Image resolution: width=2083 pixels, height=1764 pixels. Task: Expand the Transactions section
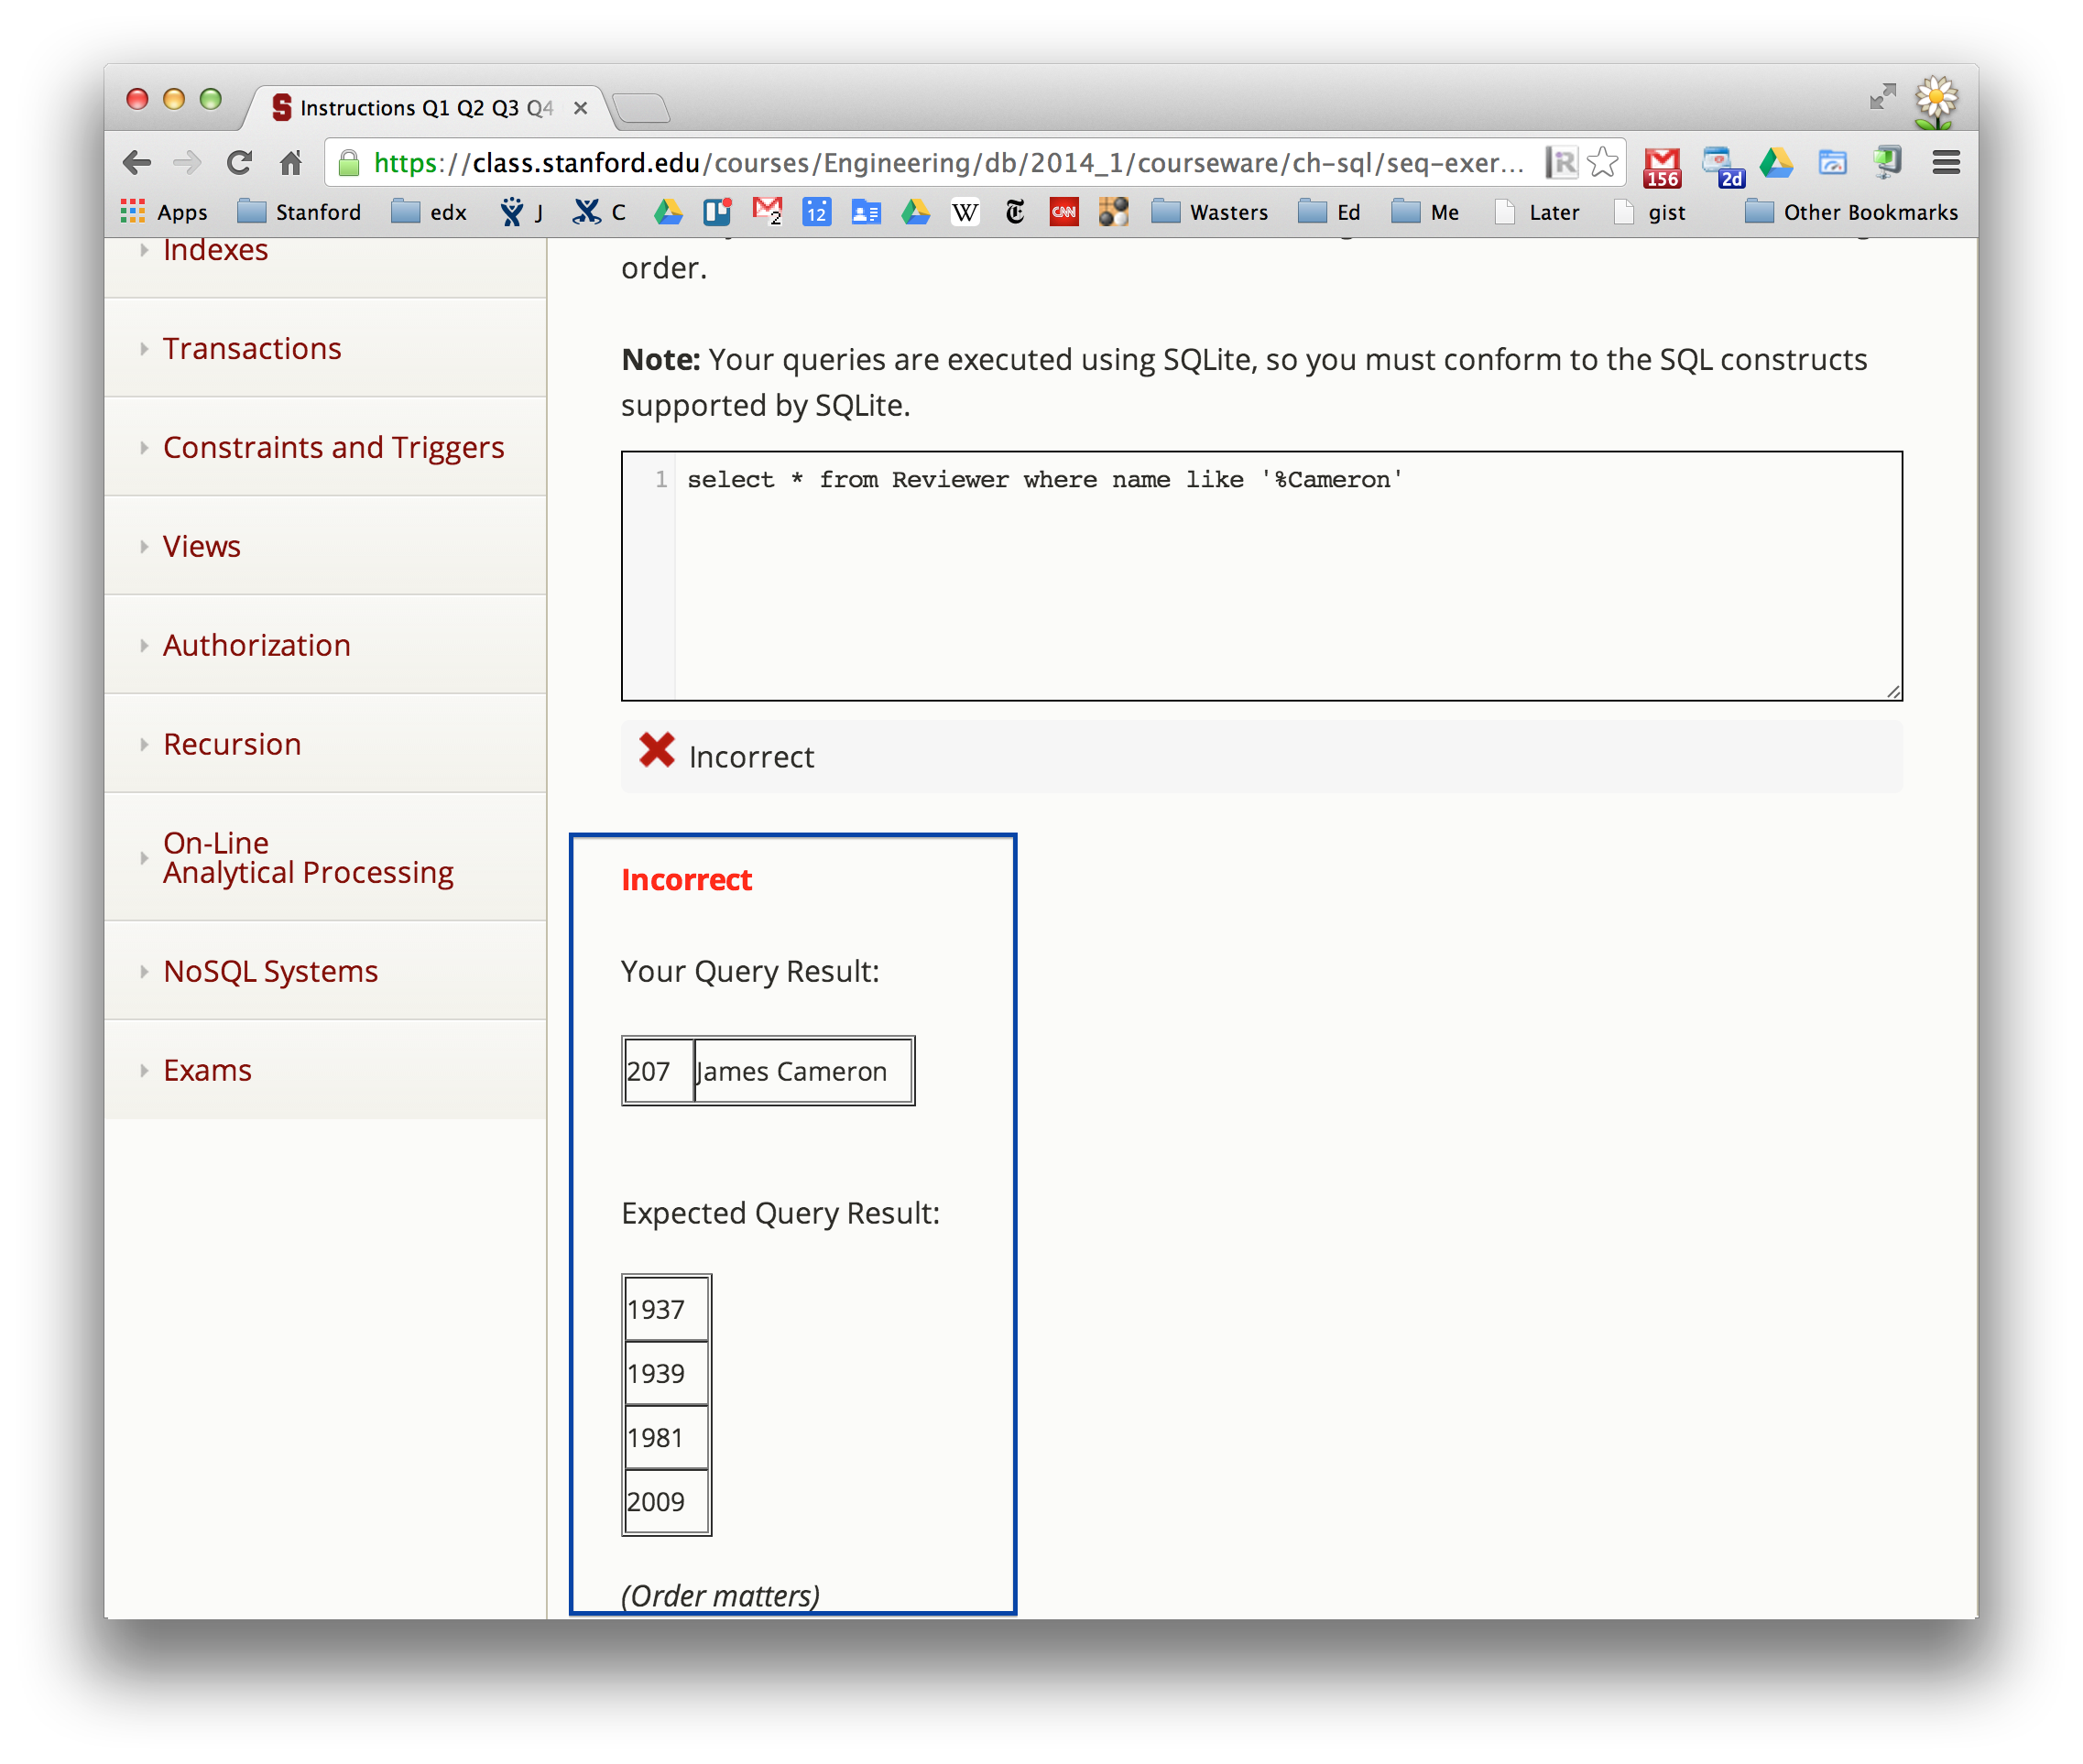(x=252, y=348)
